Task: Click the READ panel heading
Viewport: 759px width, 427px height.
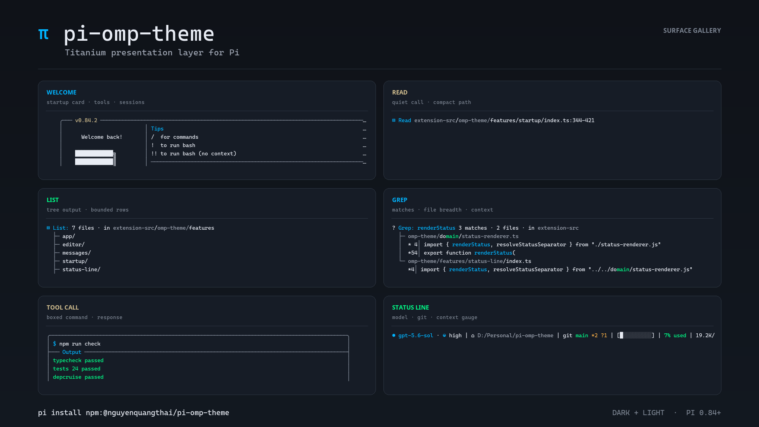Action: (400, 92)
